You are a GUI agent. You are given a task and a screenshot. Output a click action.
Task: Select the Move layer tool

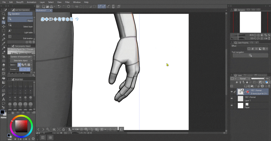[x=3, y=26]
